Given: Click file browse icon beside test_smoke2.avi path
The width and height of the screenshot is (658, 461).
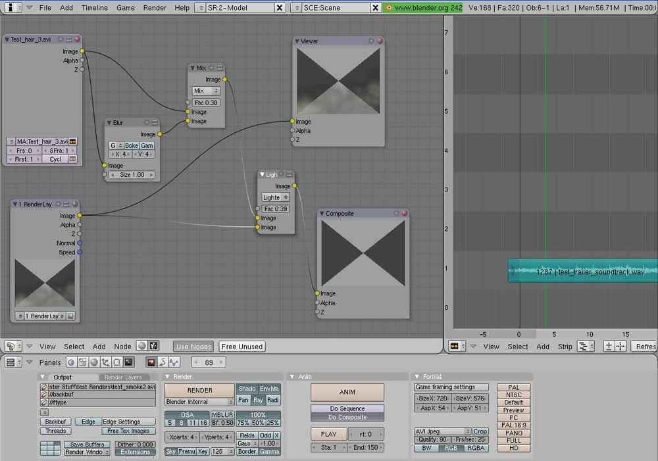Looking at the screenshot, I should (44, 387).
